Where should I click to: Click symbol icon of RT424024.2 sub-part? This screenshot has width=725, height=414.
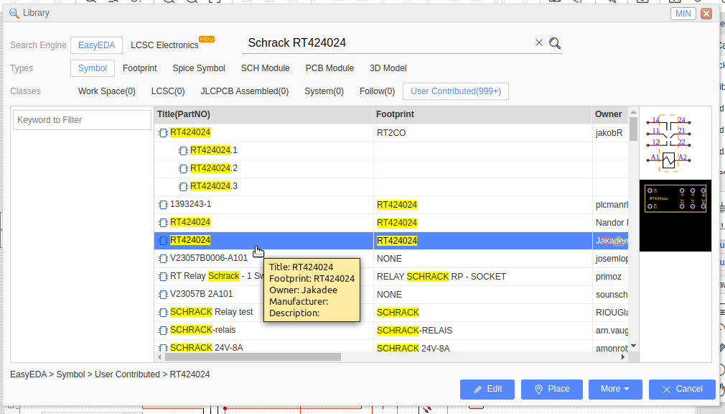pyautogui.click(x=183, y=169)
